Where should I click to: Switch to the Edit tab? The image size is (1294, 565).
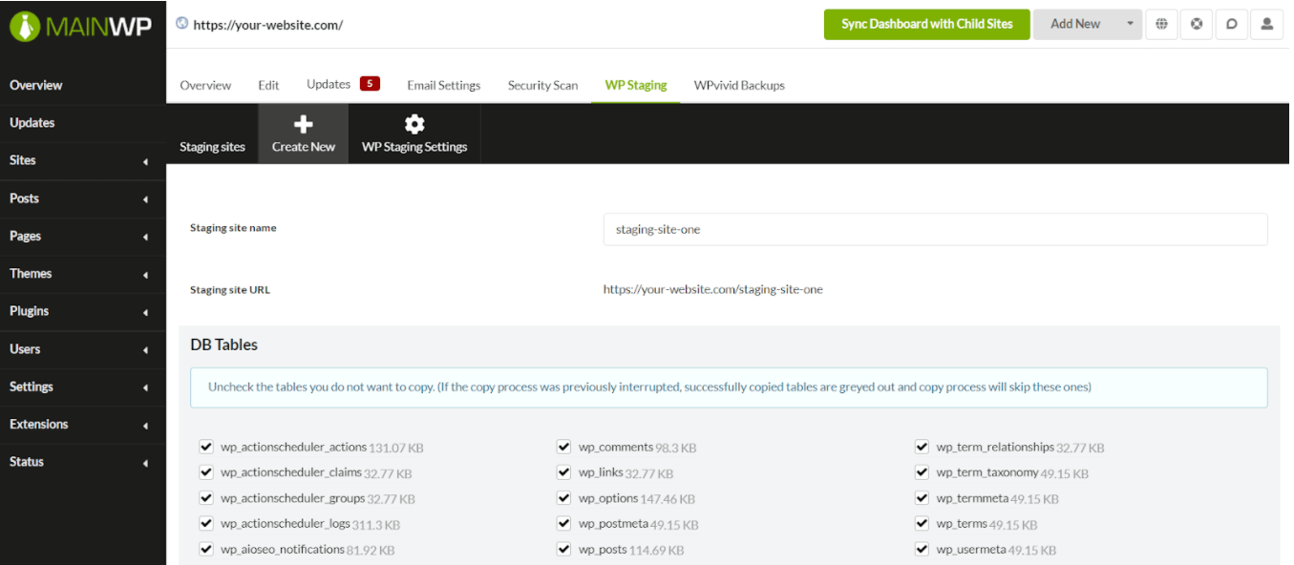click(x=268, y=85)
